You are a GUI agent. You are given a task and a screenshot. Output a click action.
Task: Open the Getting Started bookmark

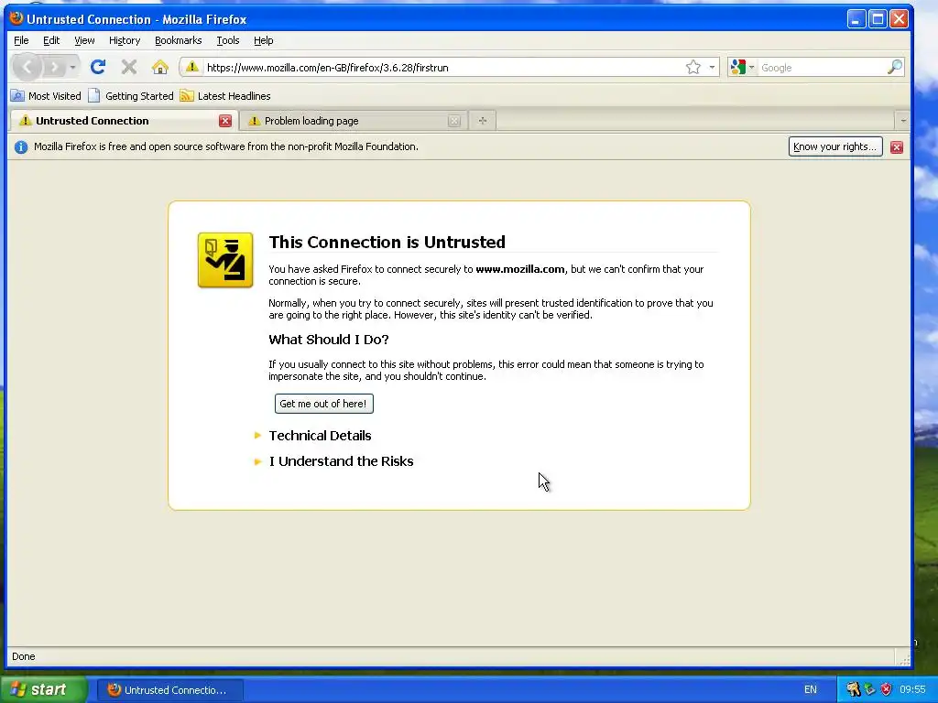pyautogui.click(x=131, y=95)
